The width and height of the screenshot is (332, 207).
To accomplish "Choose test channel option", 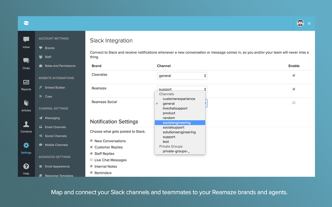I will click(x=180, y=141).
